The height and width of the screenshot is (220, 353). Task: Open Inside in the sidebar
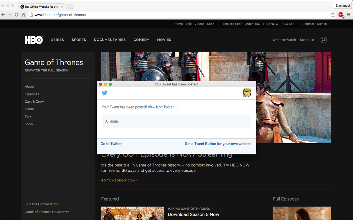29,109
